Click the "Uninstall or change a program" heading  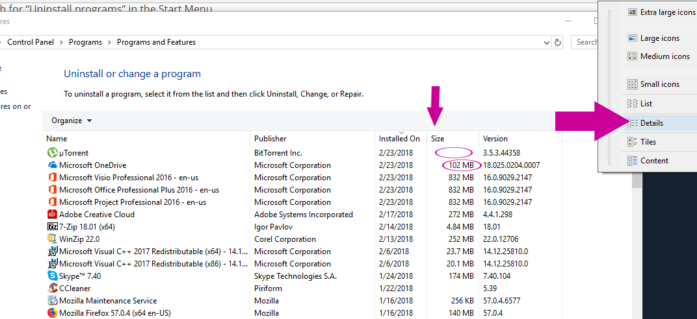[133, 74]
